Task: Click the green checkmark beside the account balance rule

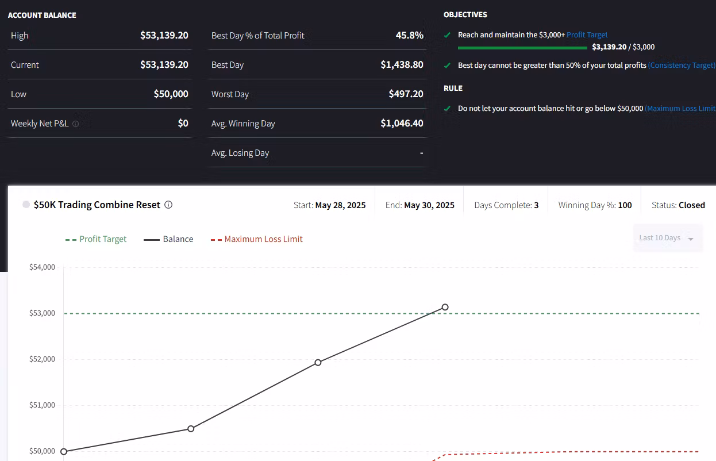Action: (447, 109)
